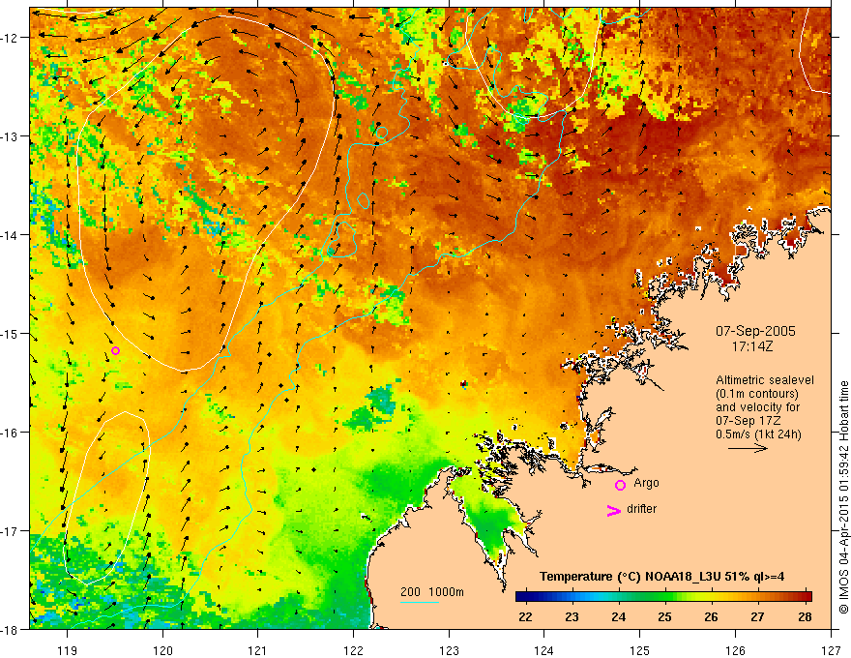Viewport: 851px width, 658px height.
Task: Click colorbar tick label '26'
Action: click(711, 616)
